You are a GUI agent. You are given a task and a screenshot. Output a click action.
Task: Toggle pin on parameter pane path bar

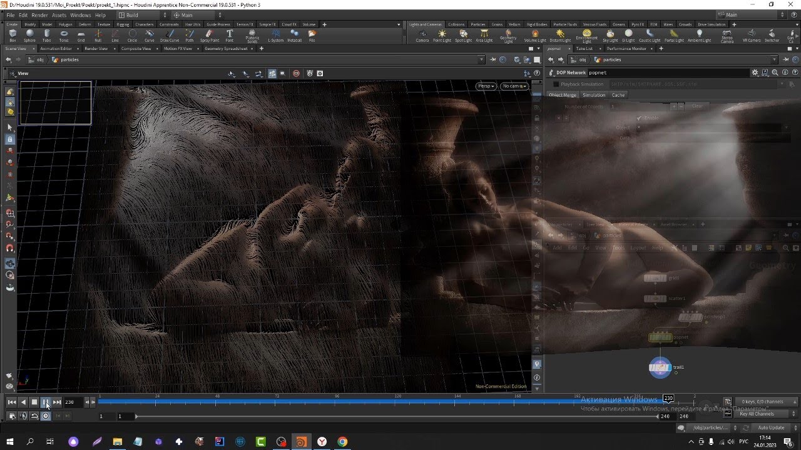(x=785, y=60)
